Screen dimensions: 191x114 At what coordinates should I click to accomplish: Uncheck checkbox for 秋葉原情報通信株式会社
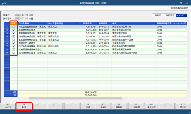click(x=14, y=50)
